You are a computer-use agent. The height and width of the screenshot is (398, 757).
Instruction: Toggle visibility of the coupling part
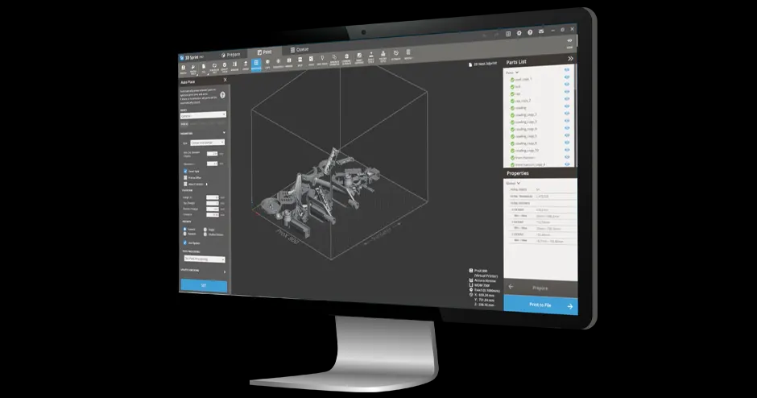click(567, 106)
